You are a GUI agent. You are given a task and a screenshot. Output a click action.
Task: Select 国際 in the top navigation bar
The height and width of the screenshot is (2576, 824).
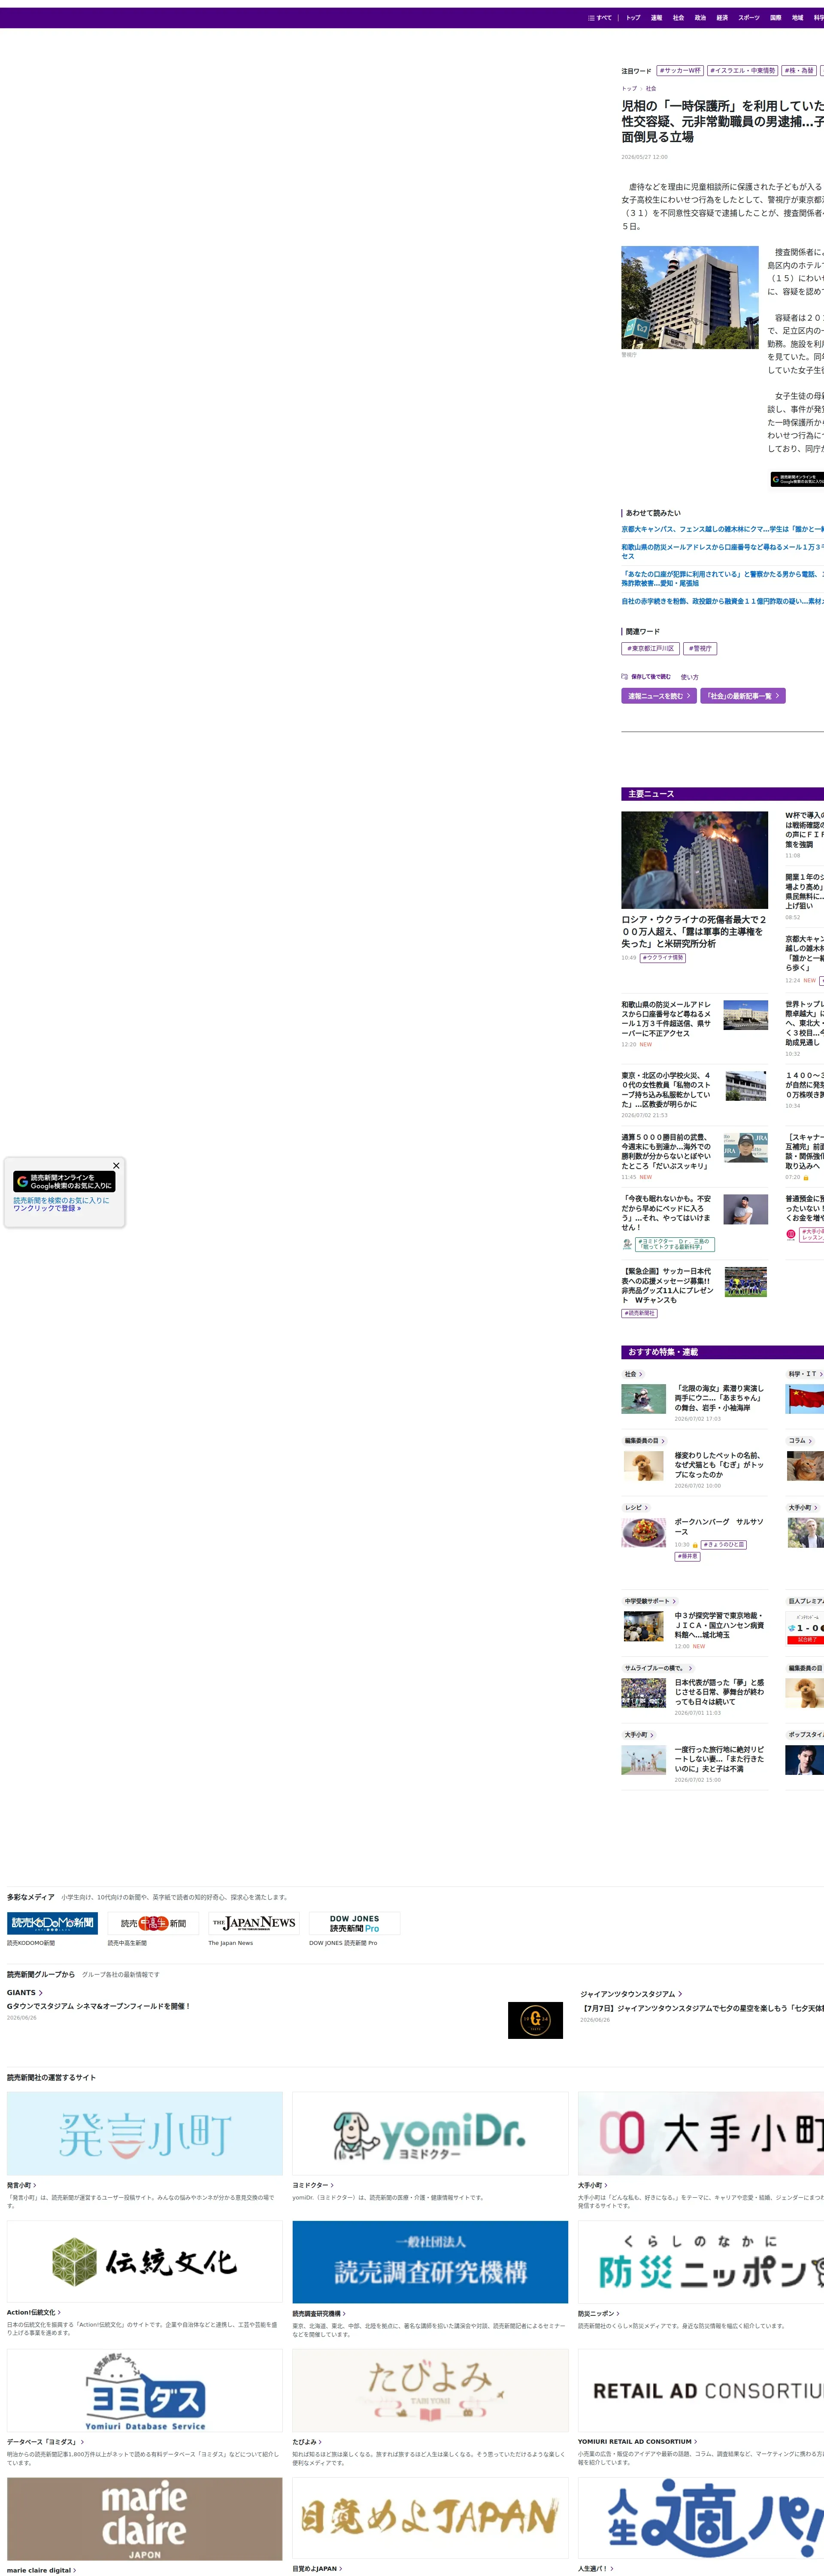(x=776, y=18)
